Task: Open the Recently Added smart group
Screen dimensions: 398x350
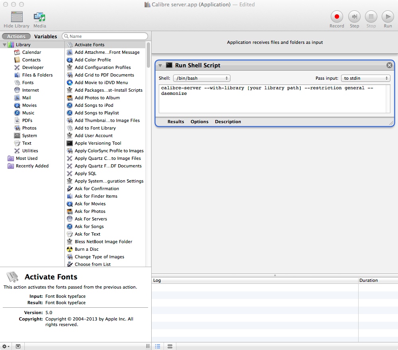Action: (x=32, y=166)
